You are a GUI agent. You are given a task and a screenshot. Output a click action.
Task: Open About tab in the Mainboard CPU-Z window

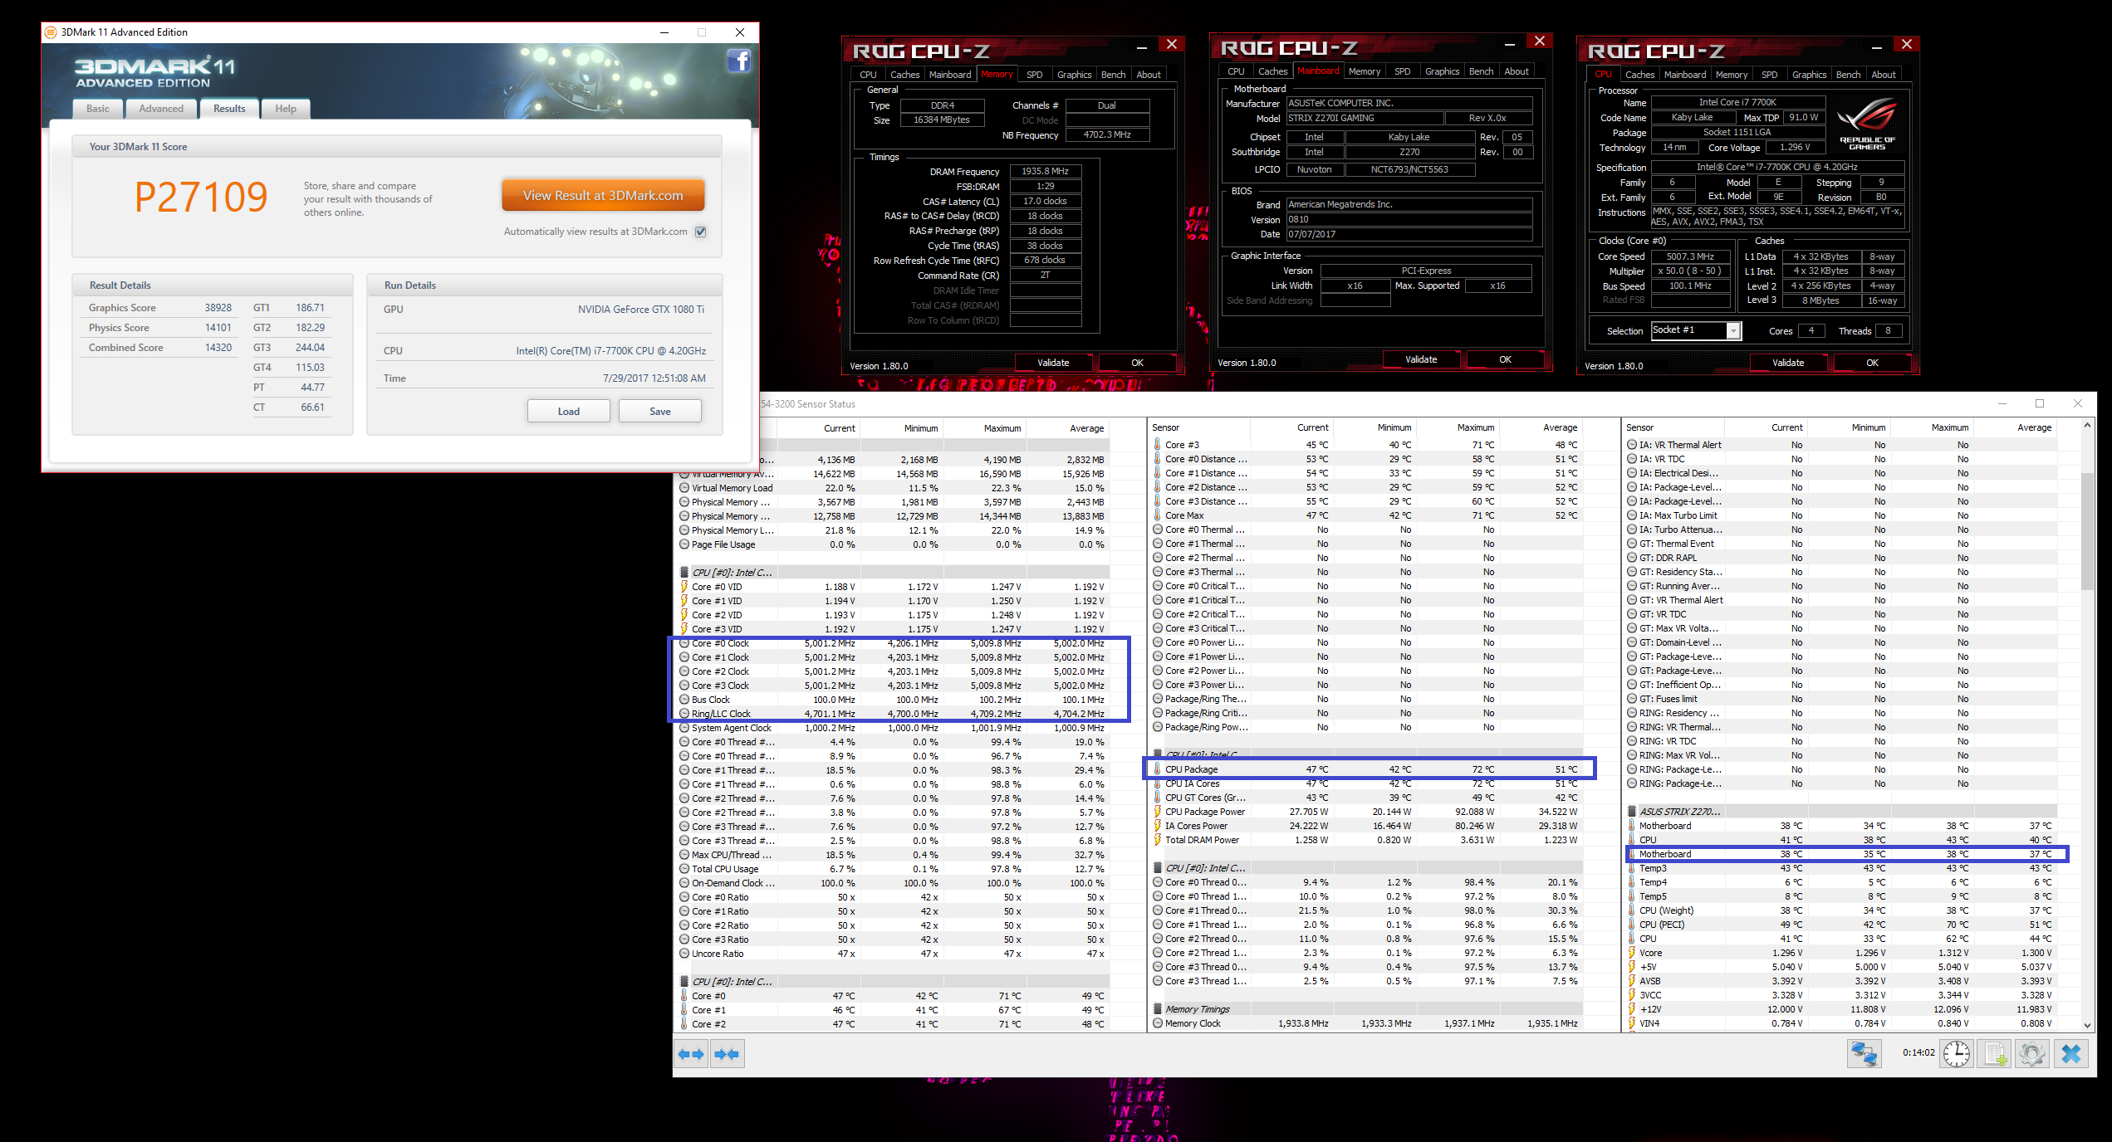pyautogui.click(x=1517, y=71)
